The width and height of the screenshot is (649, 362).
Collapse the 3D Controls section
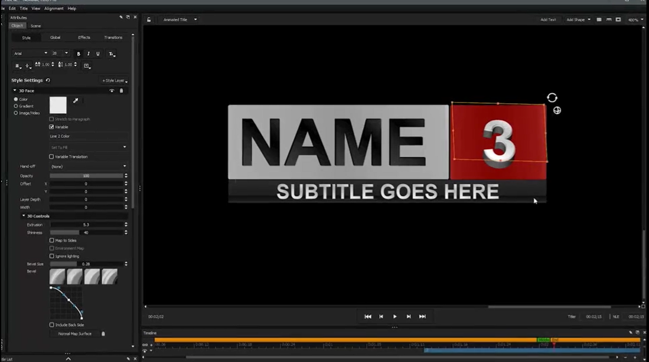[x=24, y=216]
